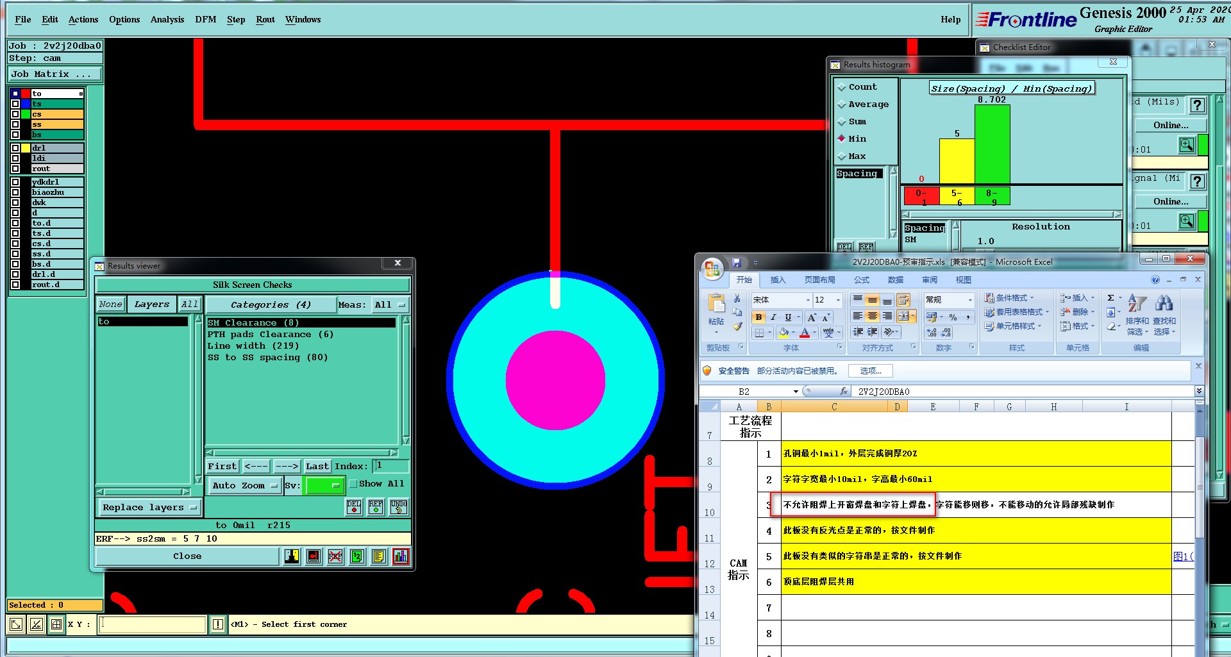Toggle the checkbox for layer rout
This screenshot has height=657, width=1231.
point(15,169)
